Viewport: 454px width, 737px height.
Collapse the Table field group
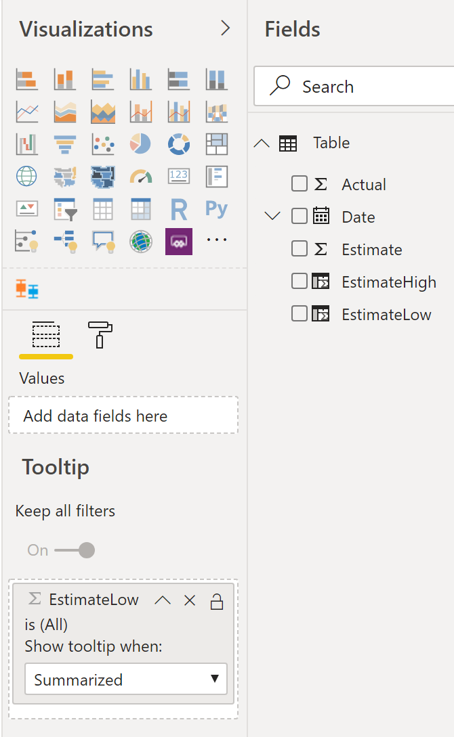262,143
